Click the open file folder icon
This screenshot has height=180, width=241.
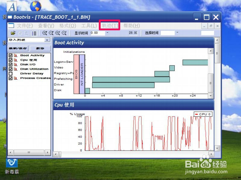point(13,33)
